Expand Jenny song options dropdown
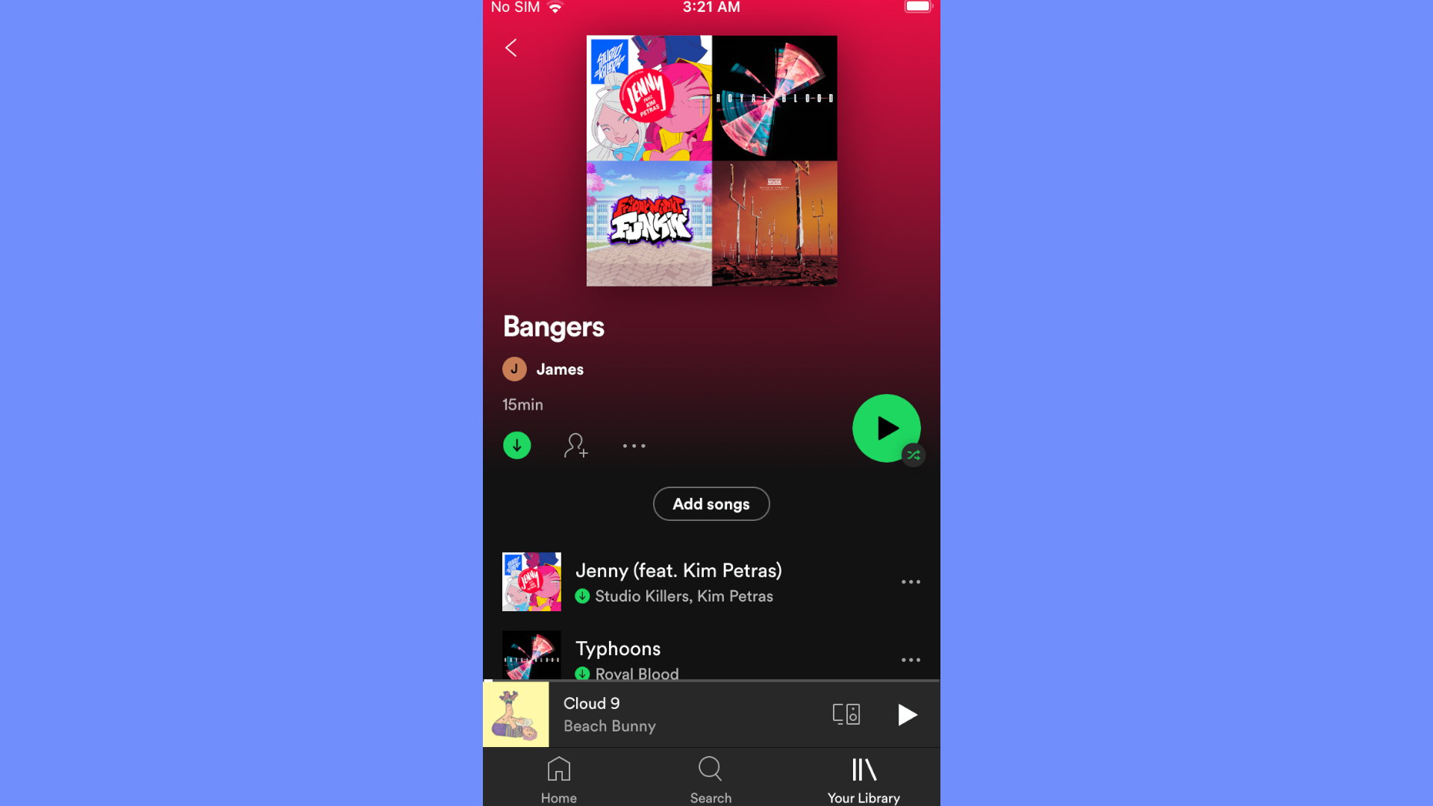The width and height of the screenshot is (1433, 806). [x=911, y=581]
